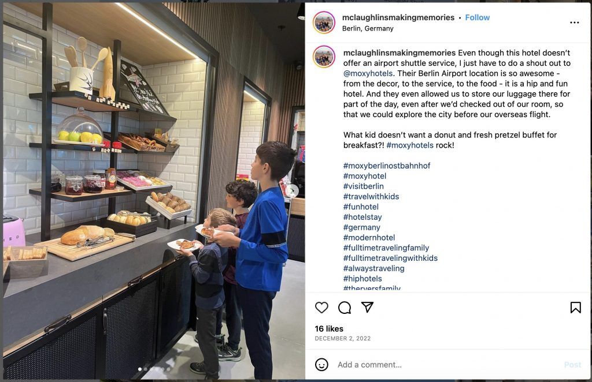Open header profile picture avatar
The width and height of the screenshot is (592, 382).
(324, 23)
